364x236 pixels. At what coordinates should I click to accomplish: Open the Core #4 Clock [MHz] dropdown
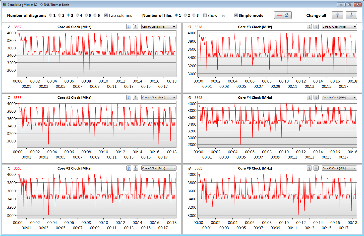click(x=339, y=97)
